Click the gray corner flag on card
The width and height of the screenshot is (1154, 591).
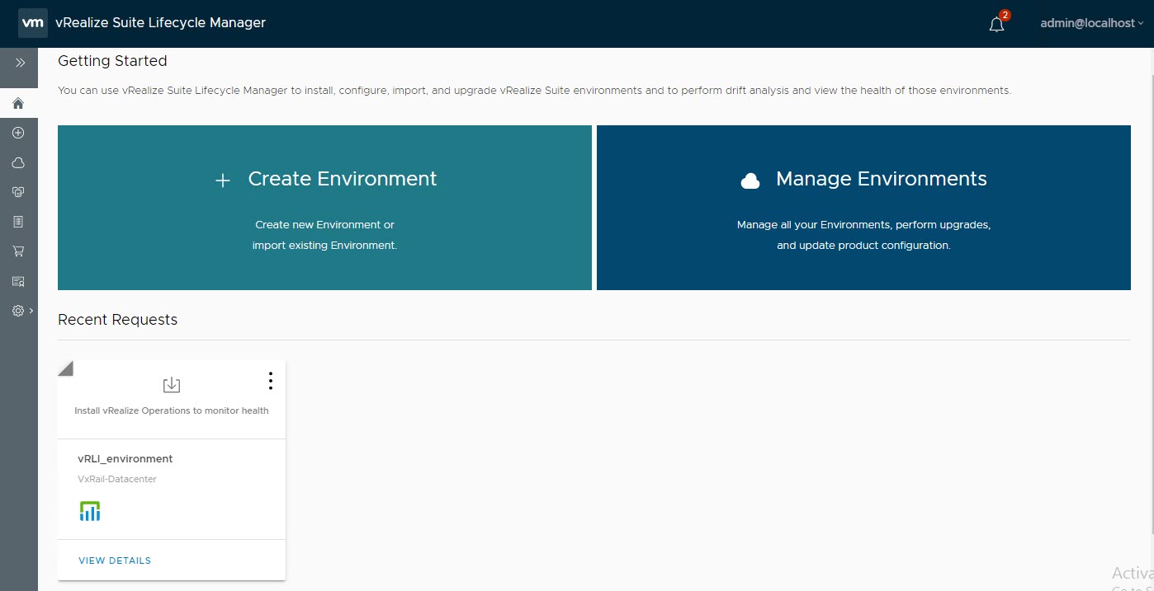[x=64, y=368]
